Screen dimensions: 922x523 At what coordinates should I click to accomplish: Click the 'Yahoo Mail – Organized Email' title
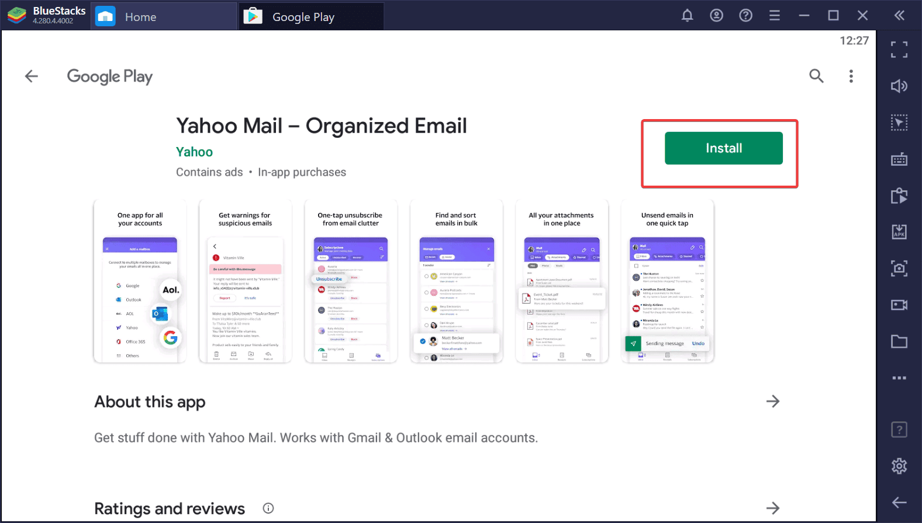[322, 125]
